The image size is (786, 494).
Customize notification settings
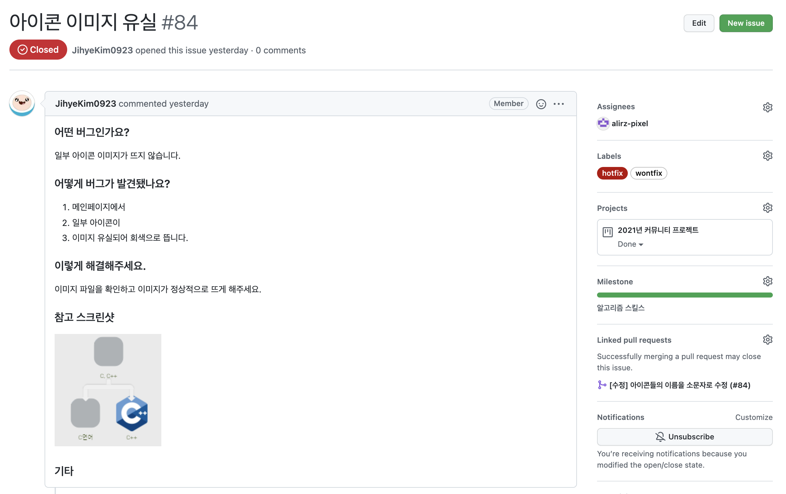click(x=754, y=417)
